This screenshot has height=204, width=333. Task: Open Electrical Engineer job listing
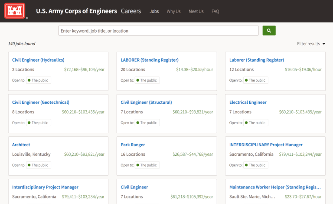[248, 102]
